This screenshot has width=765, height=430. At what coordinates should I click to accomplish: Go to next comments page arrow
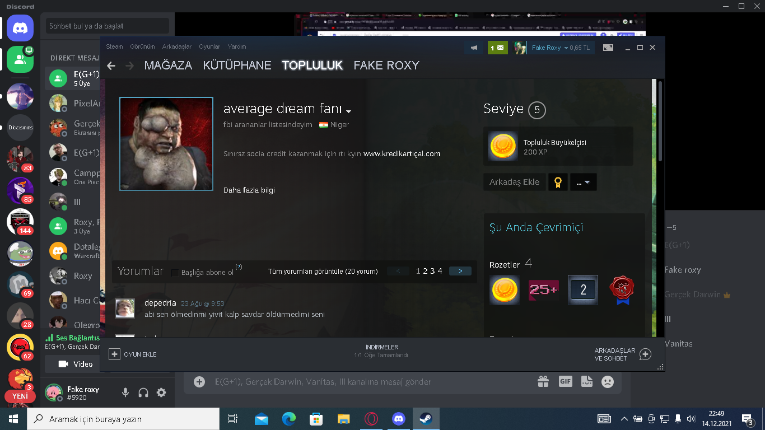coord(460,271)
